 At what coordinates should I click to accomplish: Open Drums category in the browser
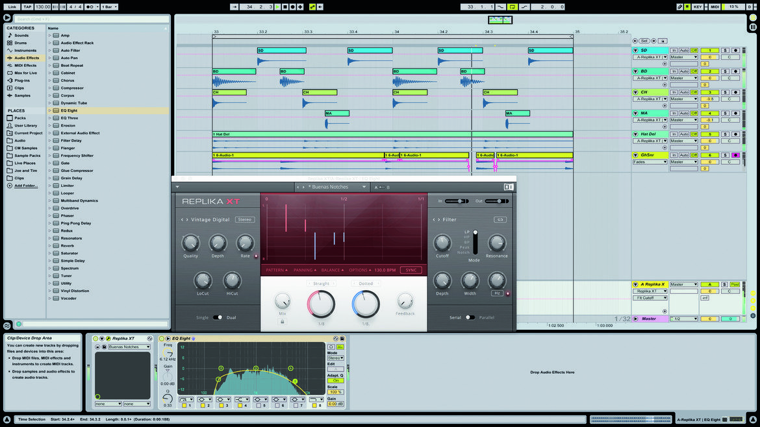pyautogui.click(x=21, y=43)
